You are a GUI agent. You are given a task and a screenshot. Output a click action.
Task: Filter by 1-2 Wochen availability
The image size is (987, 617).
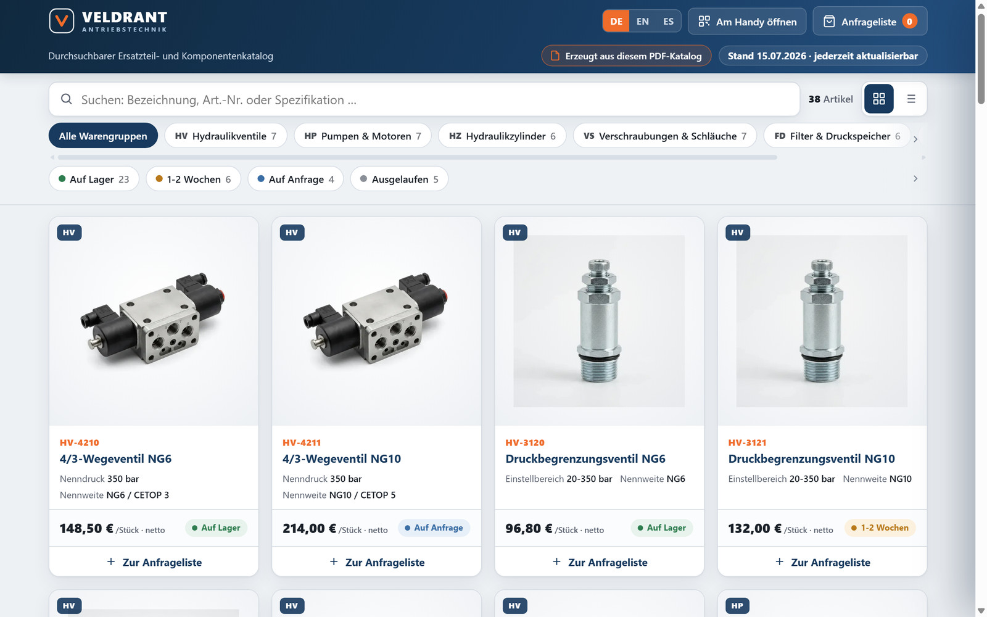pyautogui.click(x=193, y=179)
